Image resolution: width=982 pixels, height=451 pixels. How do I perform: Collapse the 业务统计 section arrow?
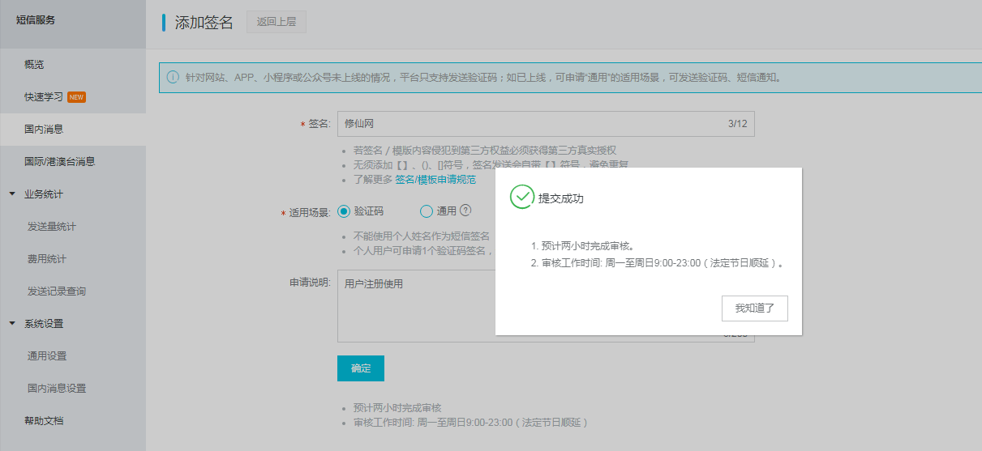pos(12,194)
